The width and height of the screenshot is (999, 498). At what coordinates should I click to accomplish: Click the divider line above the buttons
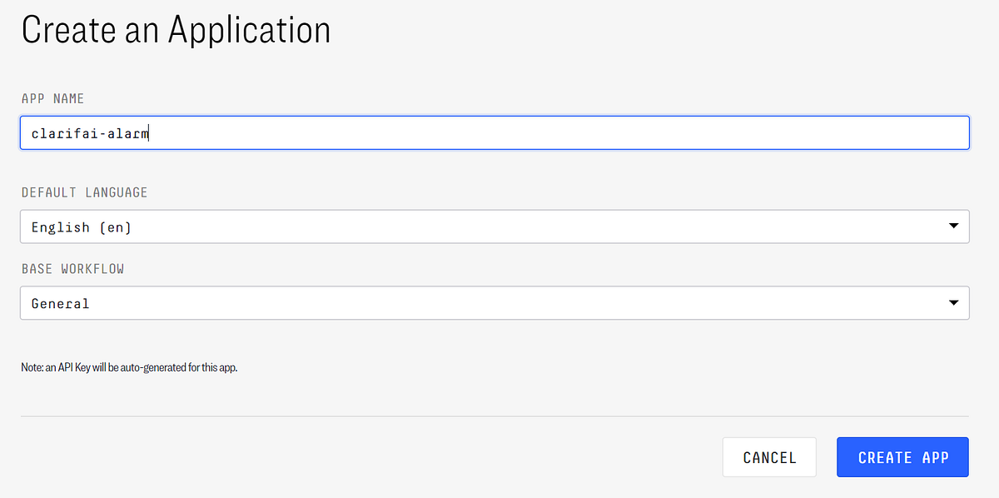click(495, 416)
